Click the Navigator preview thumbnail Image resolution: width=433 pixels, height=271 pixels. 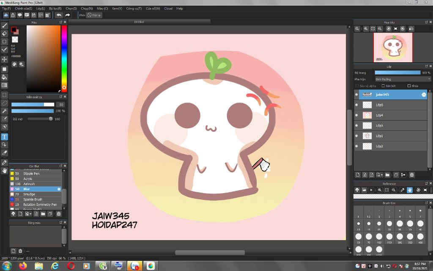click(393, 47)
